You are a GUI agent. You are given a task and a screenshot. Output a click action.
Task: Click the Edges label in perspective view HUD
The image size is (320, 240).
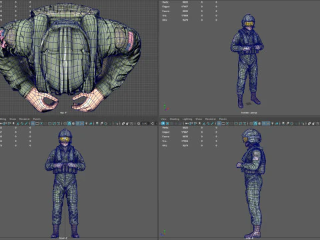point(166,7)
